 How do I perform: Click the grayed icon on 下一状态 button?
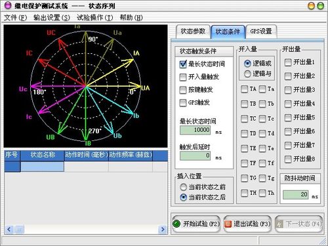(279, 224)
